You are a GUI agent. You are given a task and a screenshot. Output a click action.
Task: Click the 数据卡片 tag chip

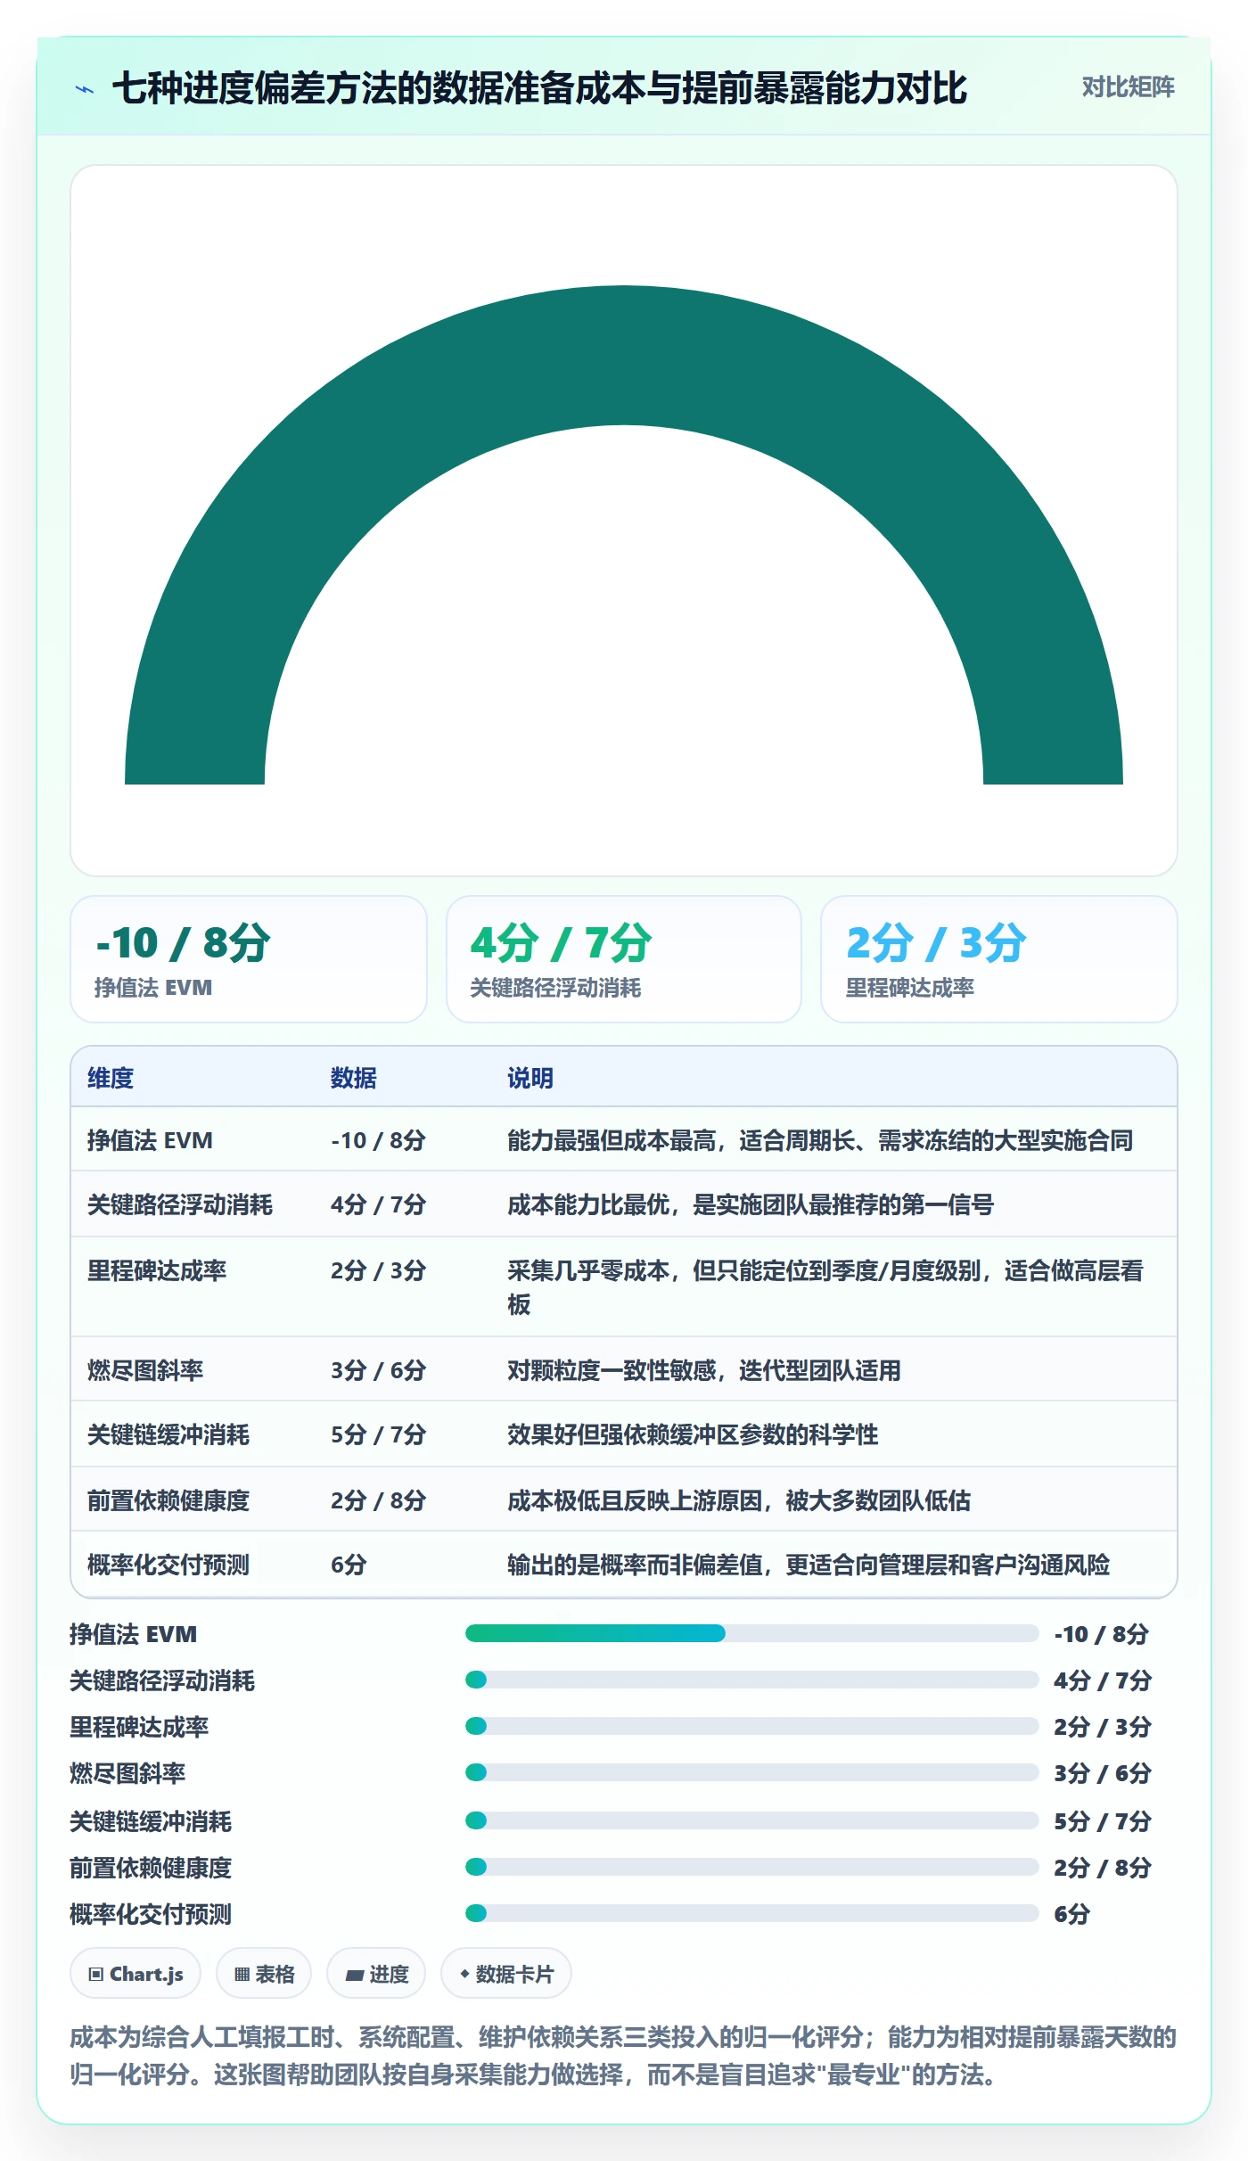pyautogui.click(x=506, y=1974)
